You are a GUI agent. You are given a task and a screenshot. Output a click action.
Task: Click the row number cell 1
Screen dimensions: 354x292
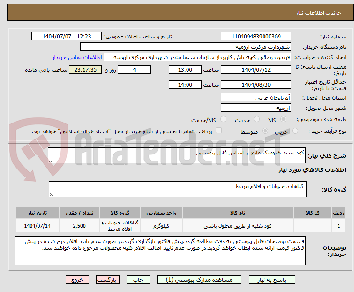(x=339, y=226)
